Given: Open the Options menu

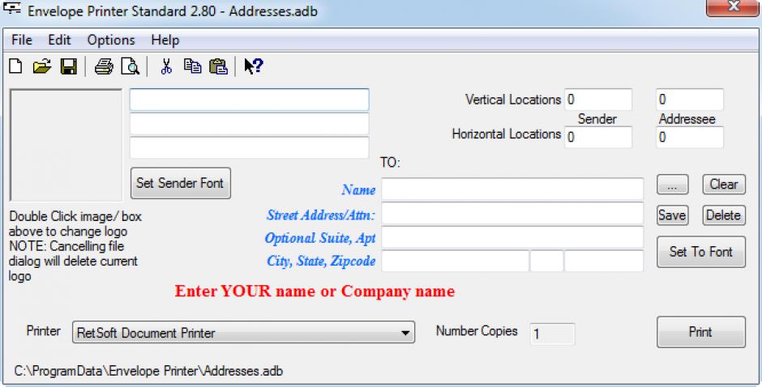Looking at the screenshot, I should (x=111, y=40).
